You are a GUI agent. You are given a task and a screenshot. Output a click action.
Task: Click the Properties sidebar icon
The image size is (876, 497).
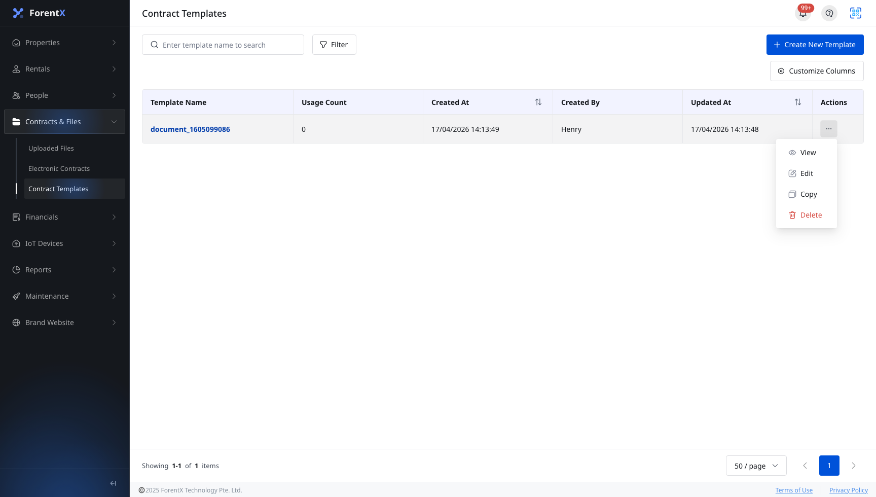16,43
